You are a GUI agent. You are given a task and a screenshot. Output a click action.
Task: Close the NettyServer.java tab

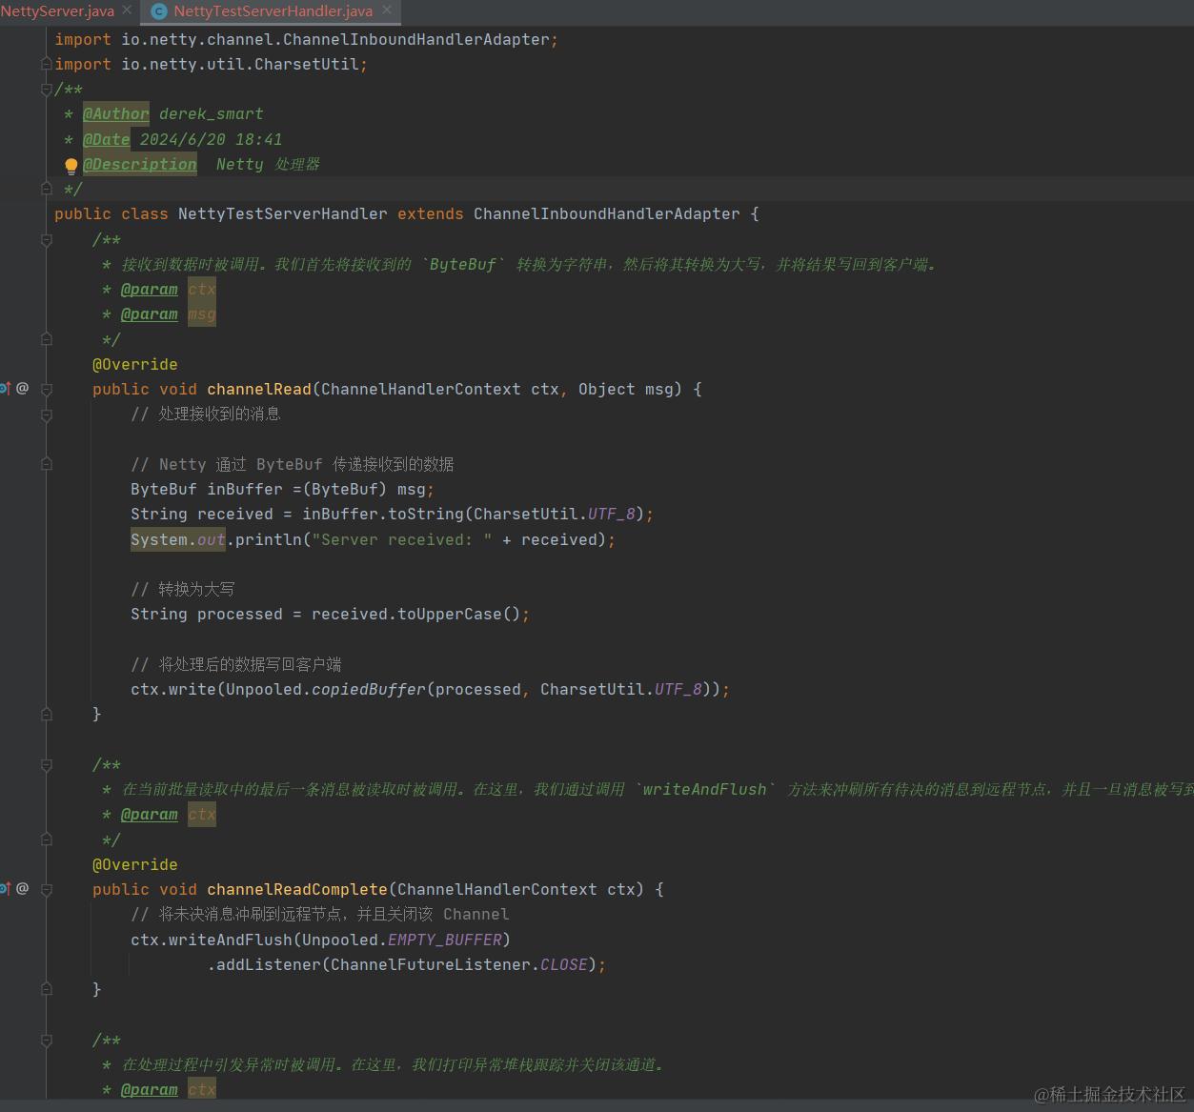pyautogui.click(x=127, y=10)
